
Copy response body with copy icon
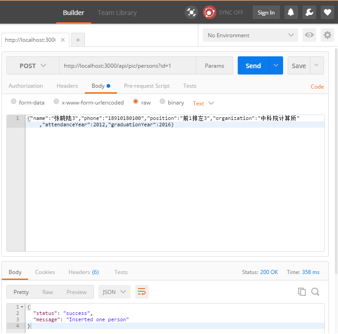point(302,292)
